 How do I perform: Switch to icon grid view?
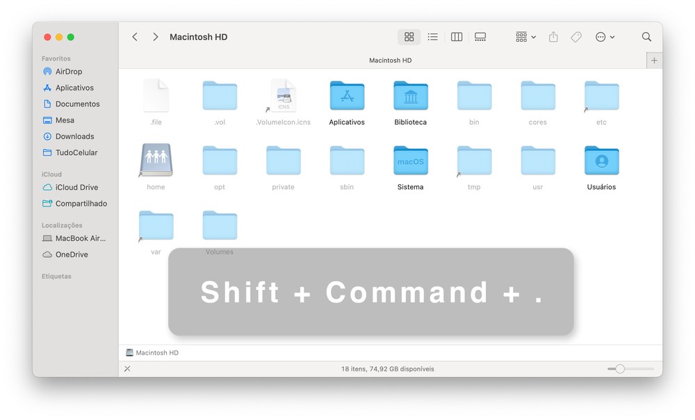tap(409, 37)
